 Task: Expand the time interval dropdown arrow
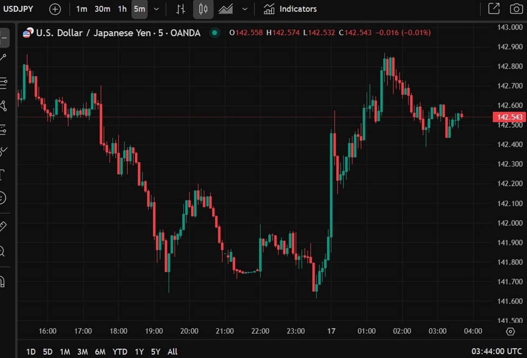tap(156, 9)
